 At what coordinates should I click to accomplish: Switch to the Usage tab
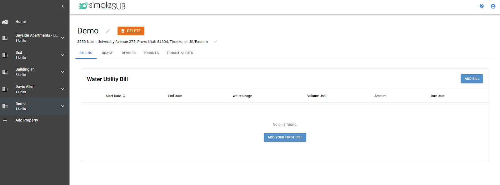(x=107, y=53)
